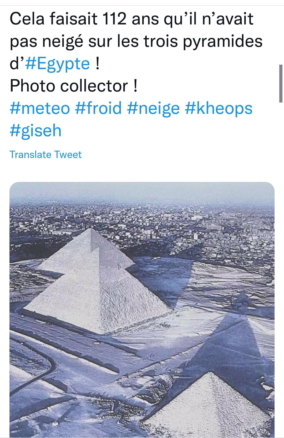Image resolution: width=284 pixels, height=438 pixels.
Task: Tap the #meteo hashtag
Action: pos(40,108)
